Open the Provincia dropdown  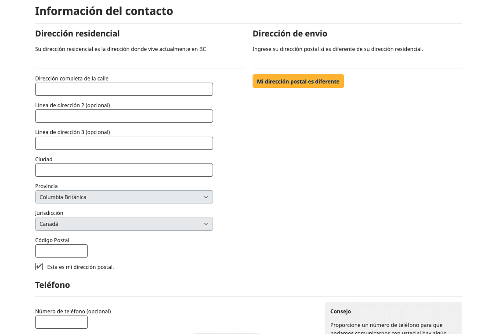coord(124,197)
